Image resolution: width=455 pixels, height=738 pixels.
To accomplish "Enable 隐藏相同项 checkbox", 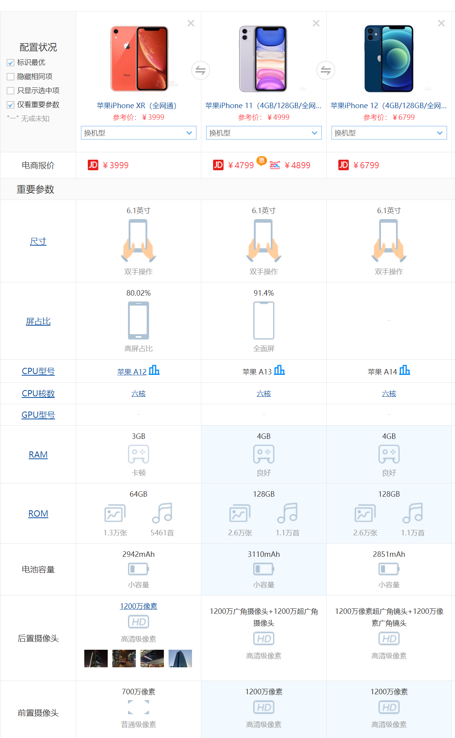I will pos(11,77).
